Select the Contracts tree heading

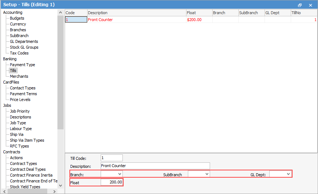coord(12,152)
